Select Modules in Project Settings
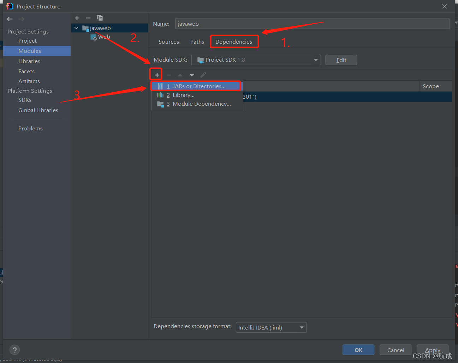The image size is (458, 363). point(37,51)
